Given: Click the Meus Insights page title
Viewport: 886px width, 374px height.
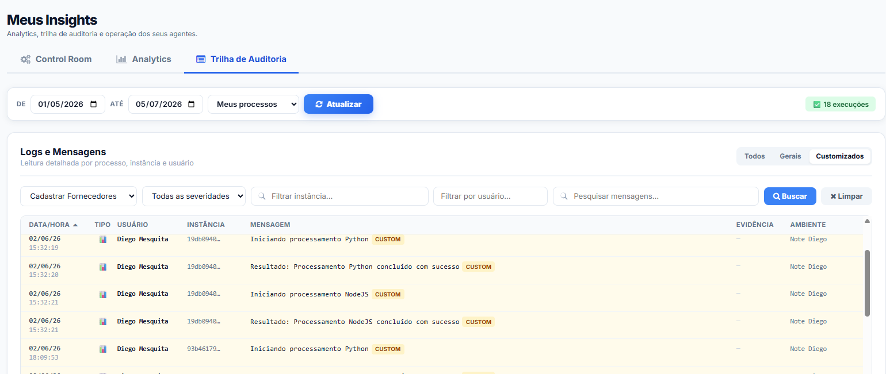Looking at the screenshot, I should 52,20.
